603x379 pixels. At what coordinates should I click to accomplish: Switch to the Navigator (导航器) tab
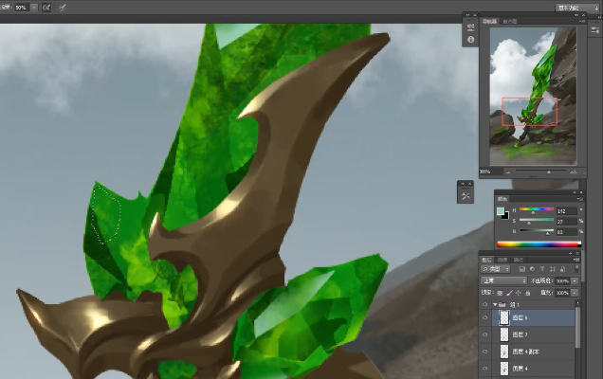click(x=490, y=20)
